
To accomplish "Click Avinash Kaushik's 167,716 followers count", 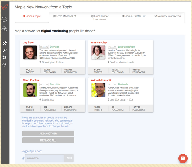I will 136,107.
